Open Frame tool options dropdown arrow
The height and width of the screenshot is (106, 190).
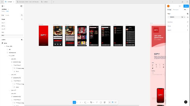pos(83,102)
